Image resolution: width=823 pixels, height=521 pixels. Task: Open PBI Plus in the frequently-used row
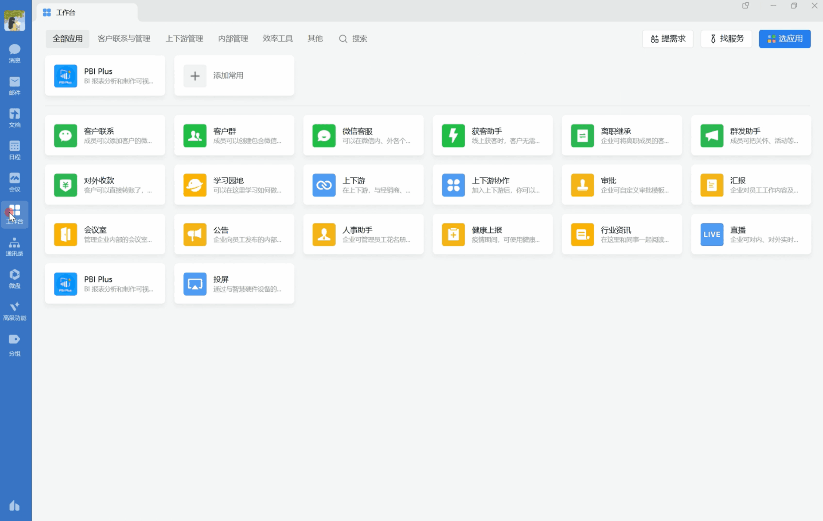click(x=105, y=76)
